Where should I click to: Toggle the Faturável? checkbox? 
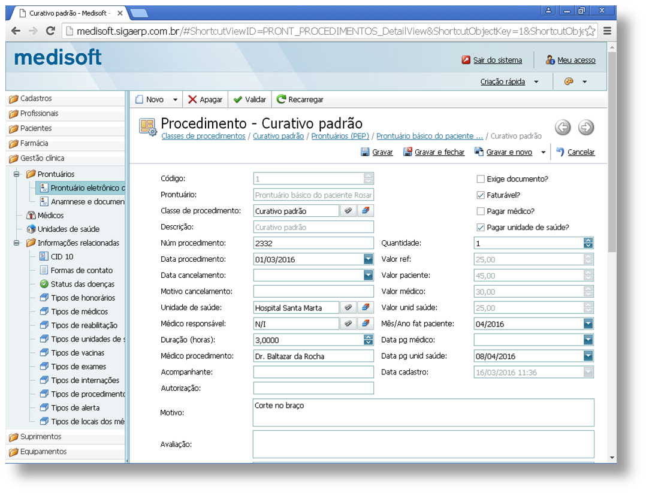(x=481, y=195)
